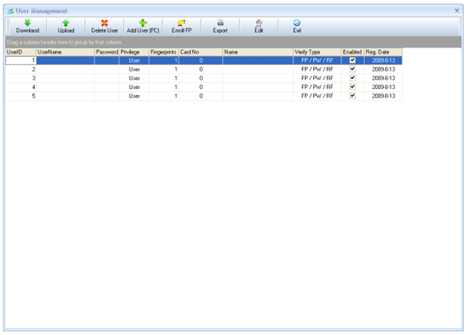Click Card No cell of user 4
The width and height of the screenshot is (466, 335).
coord(201,87)
